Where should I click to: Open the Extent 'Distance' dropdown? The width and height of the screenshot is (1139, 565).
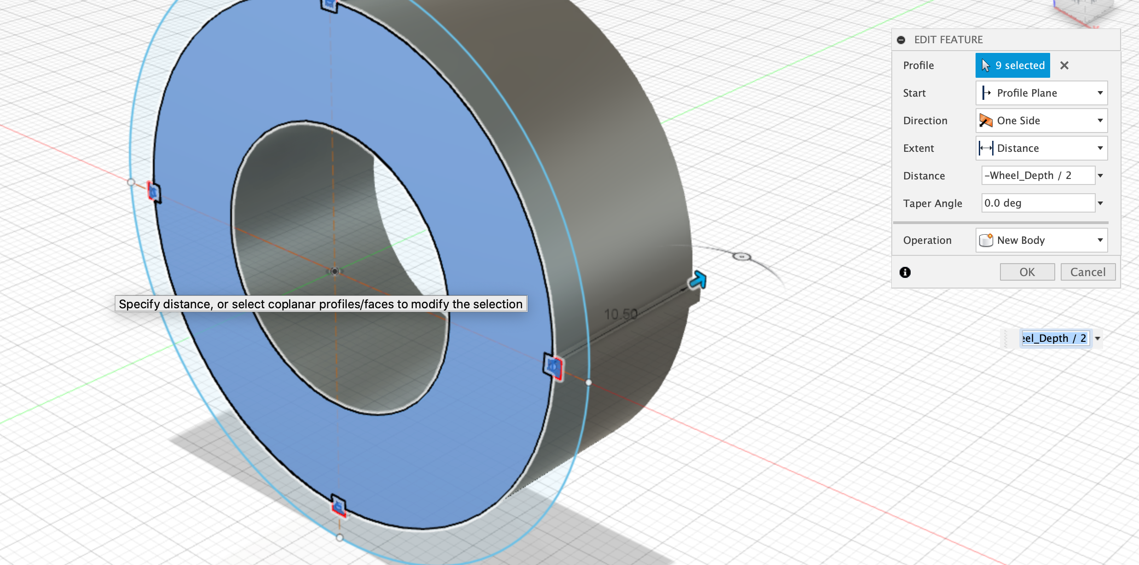tap(1041, 148)
